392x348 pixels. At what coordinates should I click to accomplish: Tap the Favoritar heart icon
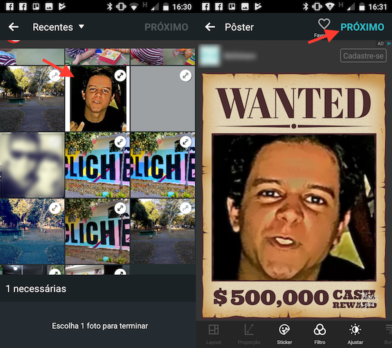tap(324, 24)
